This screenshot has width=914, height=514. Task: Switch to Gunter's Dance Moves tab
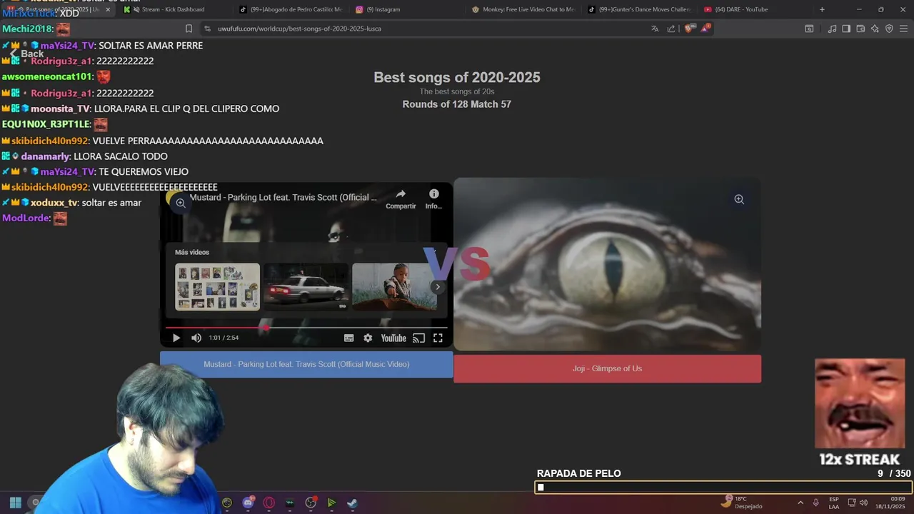[x=639, y=9]
